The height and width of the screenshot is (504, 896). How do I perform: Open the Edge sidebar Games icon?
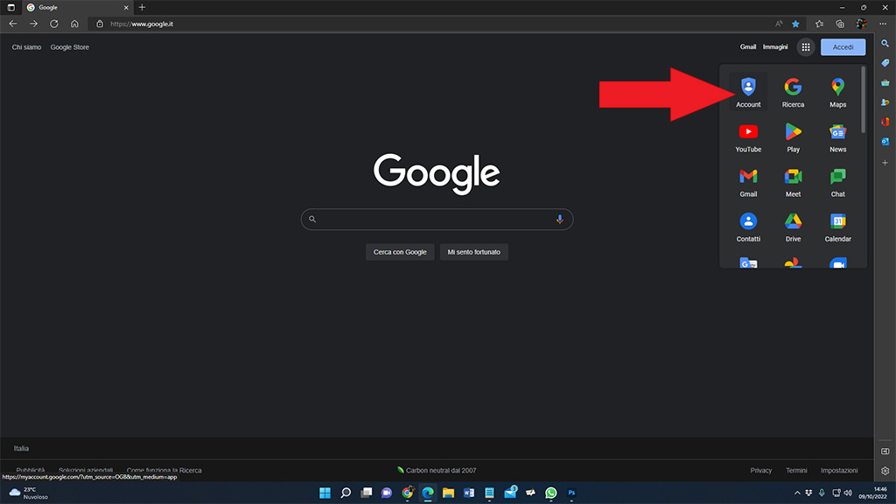885,102
